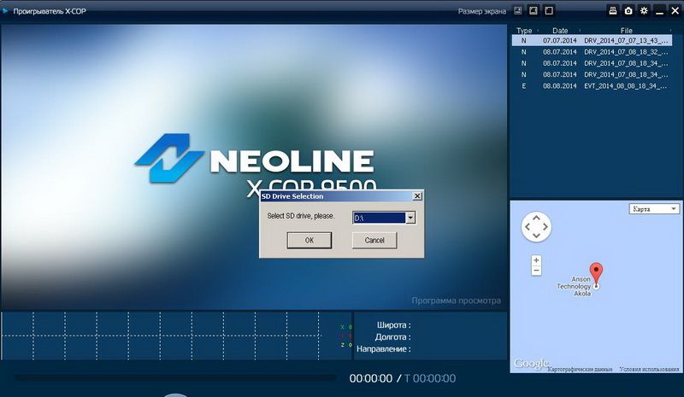Sort the file list by Date column
This screenshot has height=397, width=684.
click(x=560, y=31)
